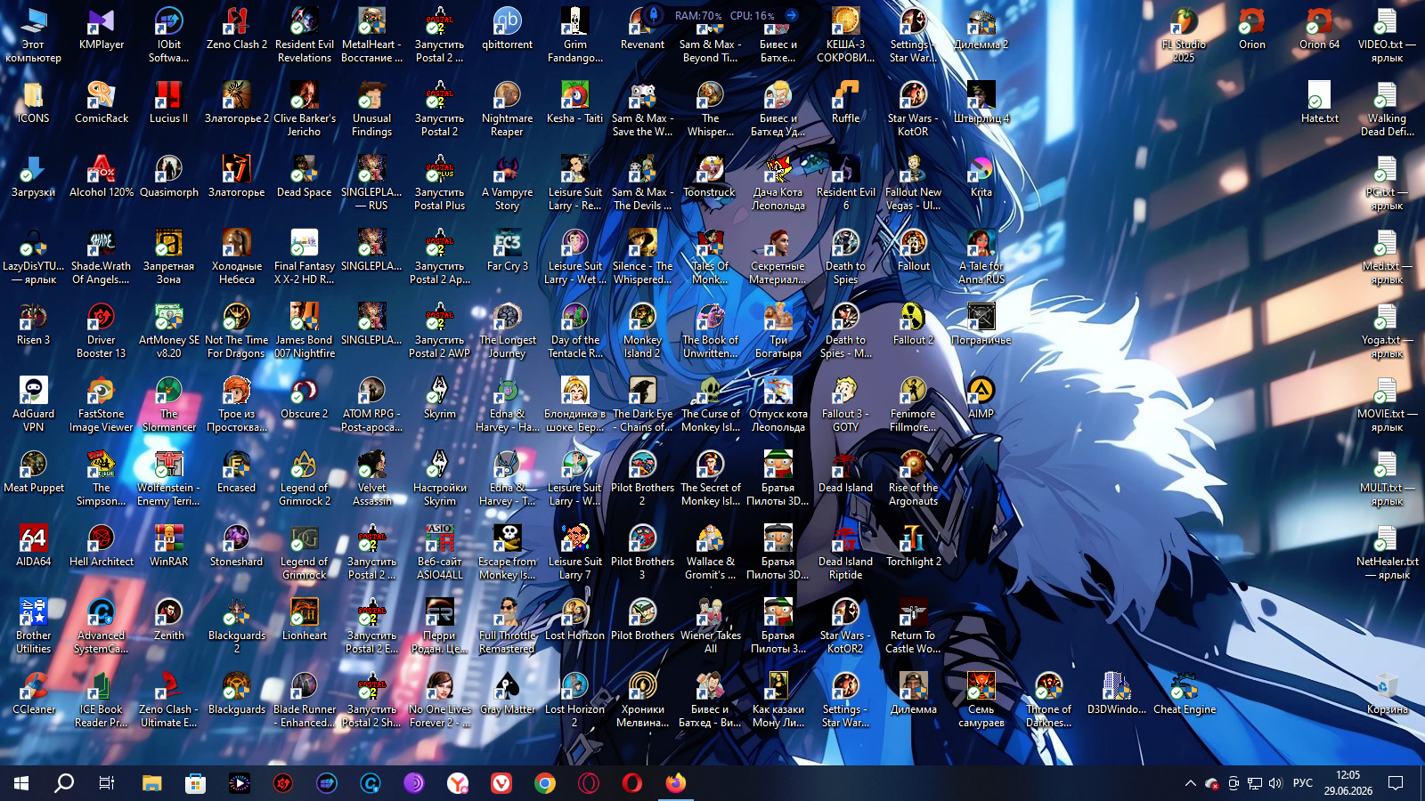
Task: Open the clock and calendar flyout
Action: [1348, 783]
